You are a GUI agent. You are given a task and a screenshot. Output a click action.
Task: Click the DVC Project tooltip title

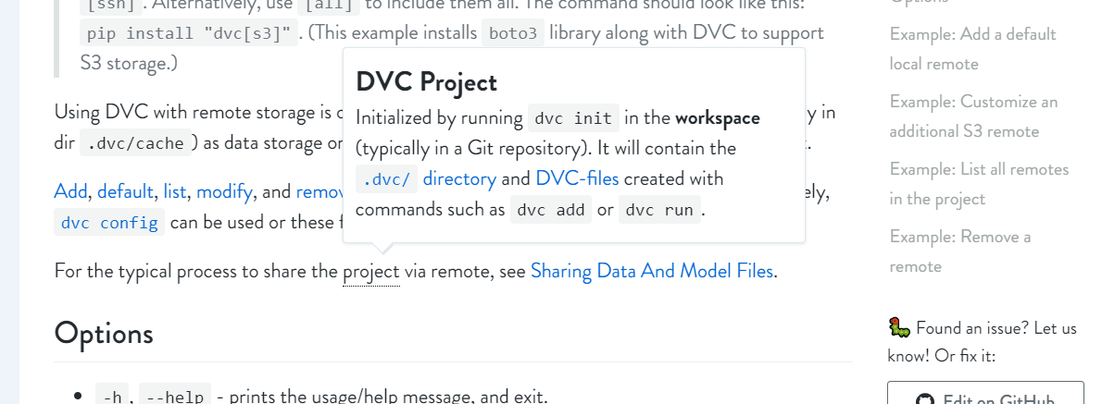pos(426,82)
